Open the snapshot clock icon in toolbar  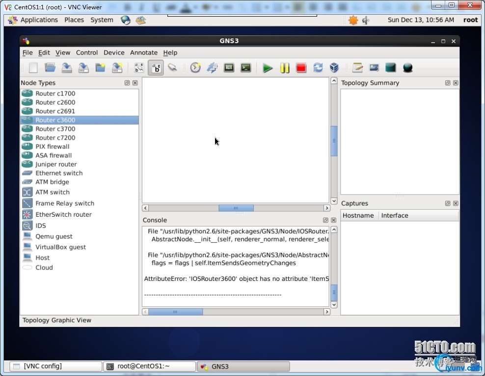pos(195,68)
